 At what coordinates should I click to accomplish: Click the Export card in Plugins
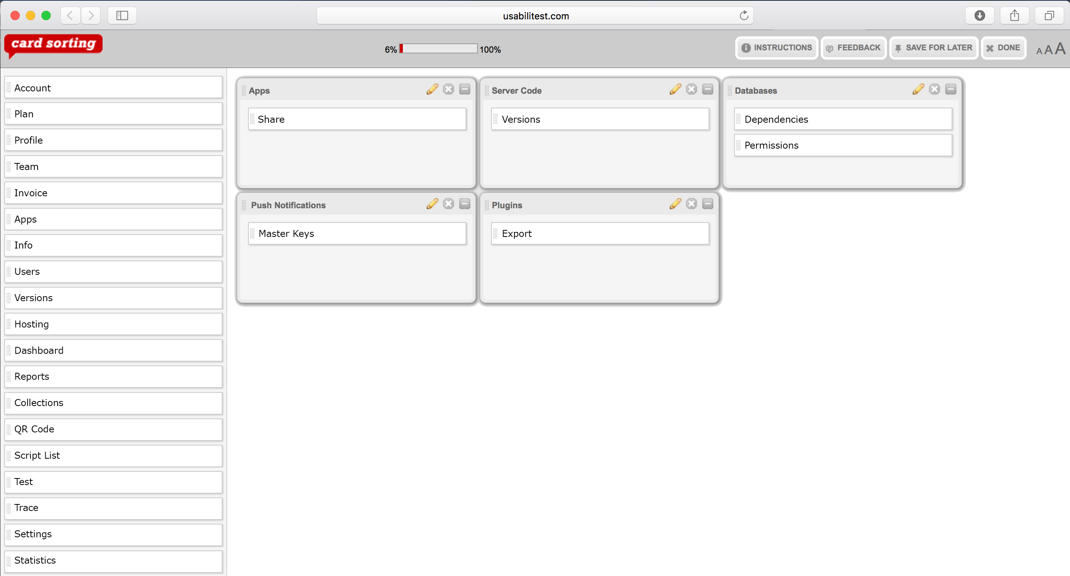600,233
